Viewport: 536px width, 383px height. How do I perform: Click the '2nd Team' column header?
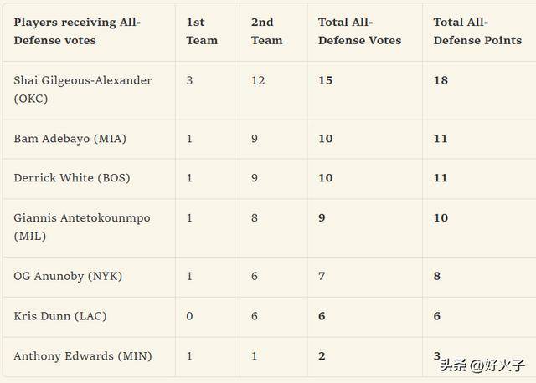coord(266,32)
